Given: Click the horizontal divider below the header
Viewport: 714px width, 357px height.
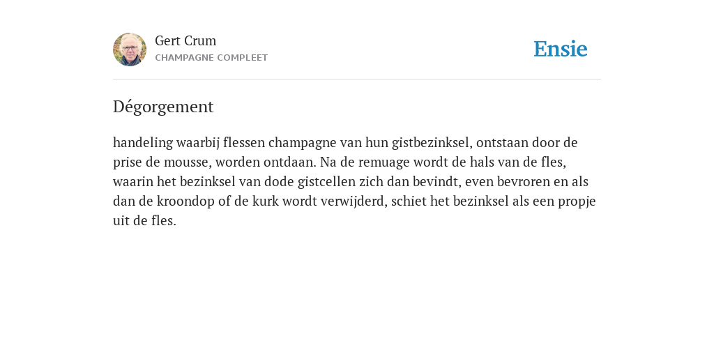Looking at the screenshot, I should click(357, 79).
